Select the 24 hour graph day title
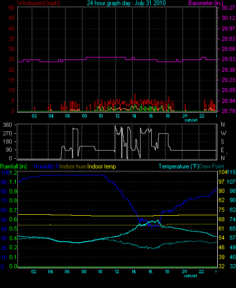This screenshot has width=236, height=288. coord(126,3)
